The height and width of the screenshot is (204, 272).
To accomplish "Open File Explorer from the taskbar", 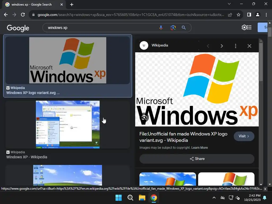I will point(142,198).
